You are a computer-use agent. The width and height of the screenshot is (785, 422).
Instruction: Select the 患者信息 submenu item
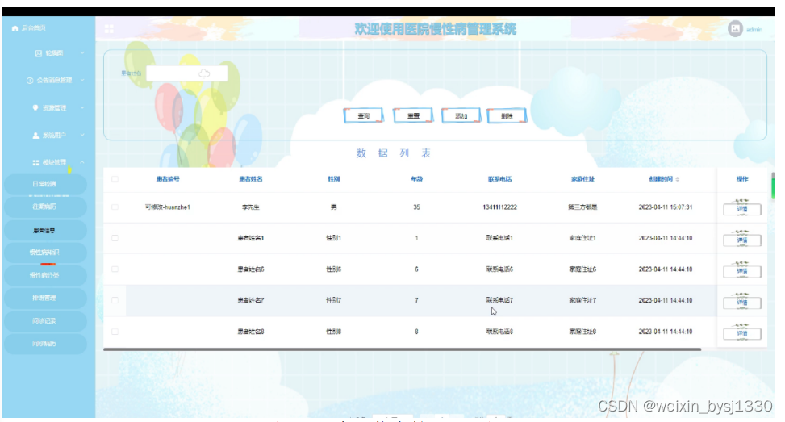point(45,230)
